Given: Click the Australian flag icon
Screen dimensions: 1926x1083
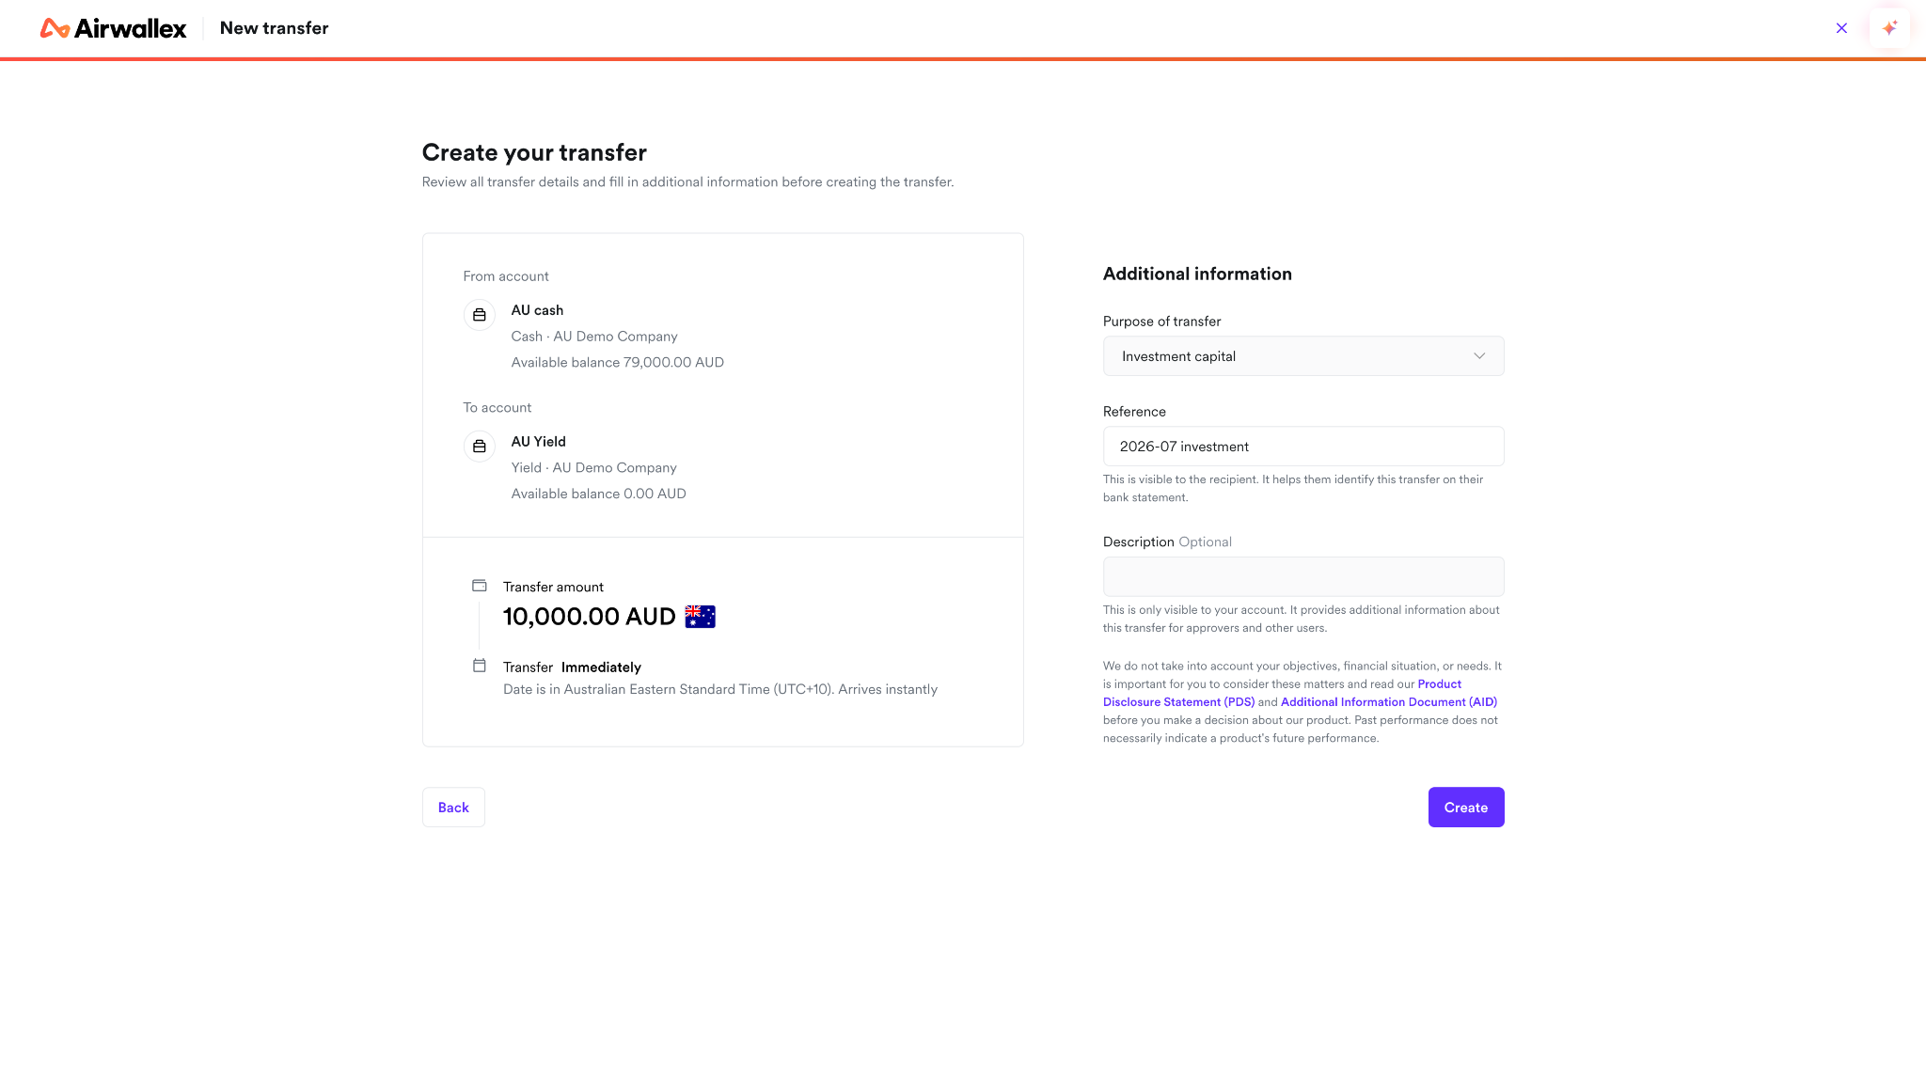Looking at the screenshot, I should coord(701,617).
